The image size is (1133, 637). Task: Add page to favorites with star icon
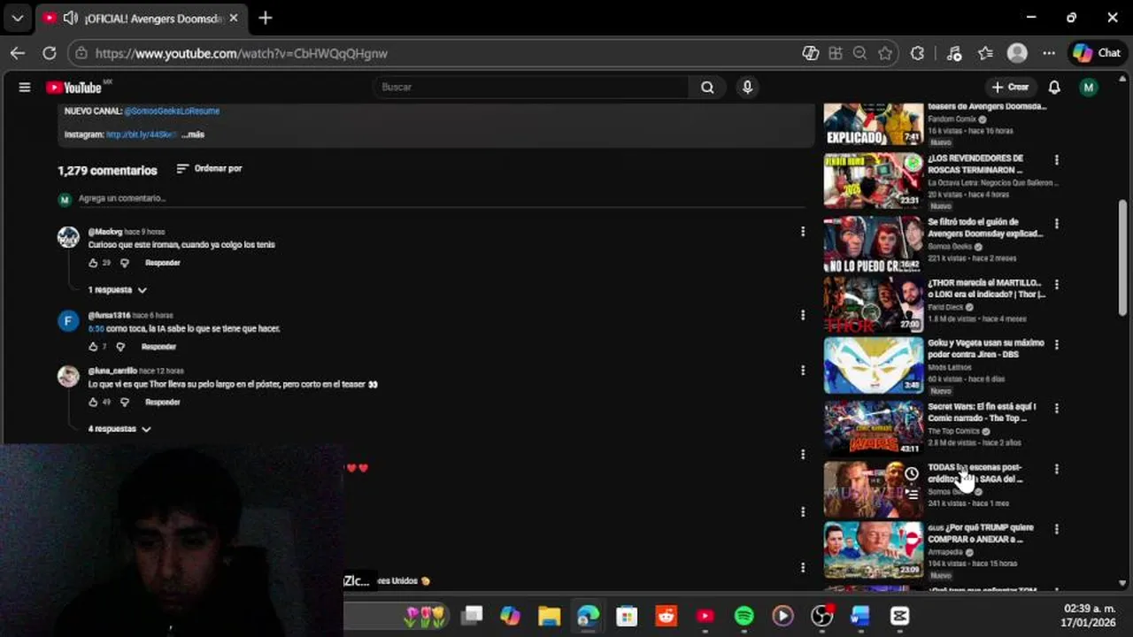click(885, 53)
